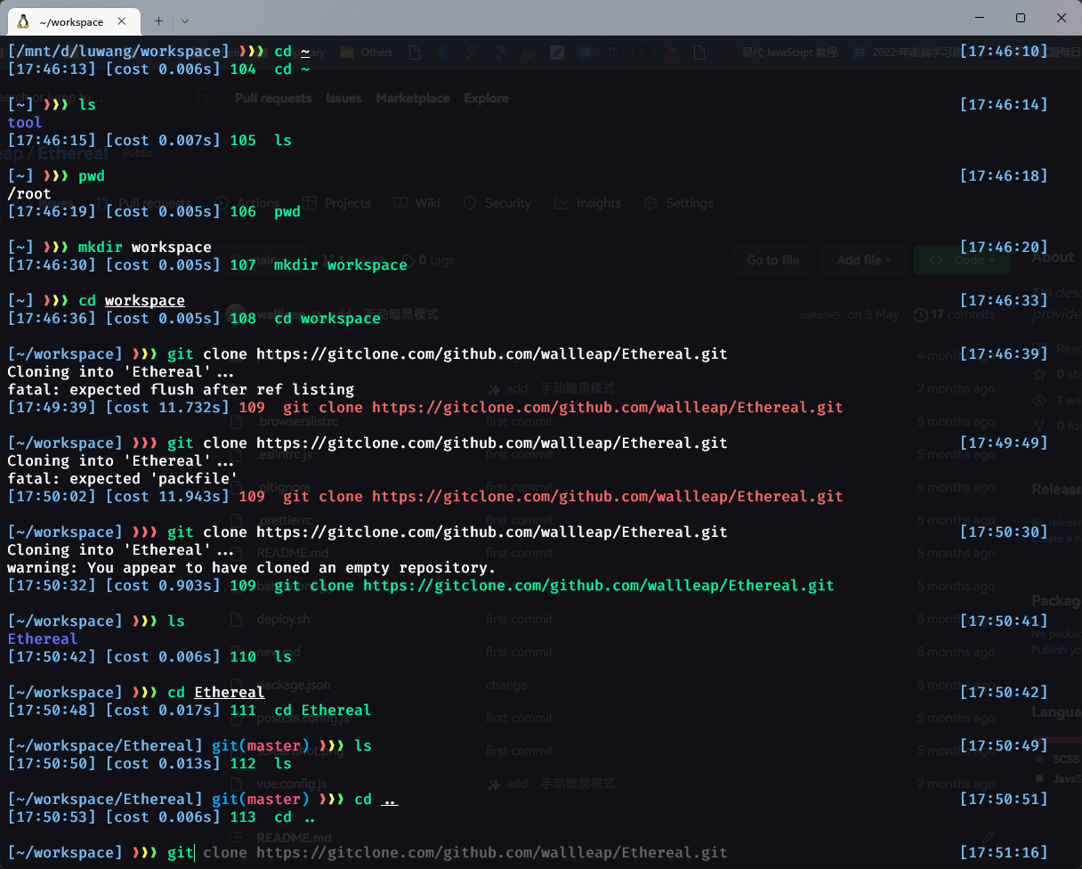Click the git(master) branch indicator on the ls line

point(260,746)
